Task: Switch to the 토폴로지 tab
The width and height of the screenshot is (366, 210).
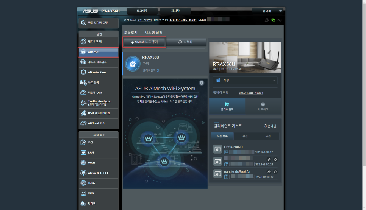Action: pos(131,33)
